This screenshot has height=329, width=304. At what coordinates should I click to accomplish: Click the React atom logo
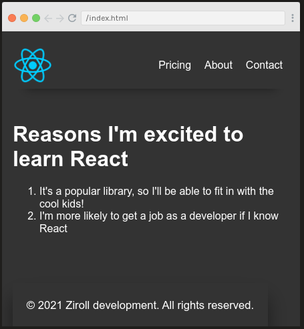33,65
